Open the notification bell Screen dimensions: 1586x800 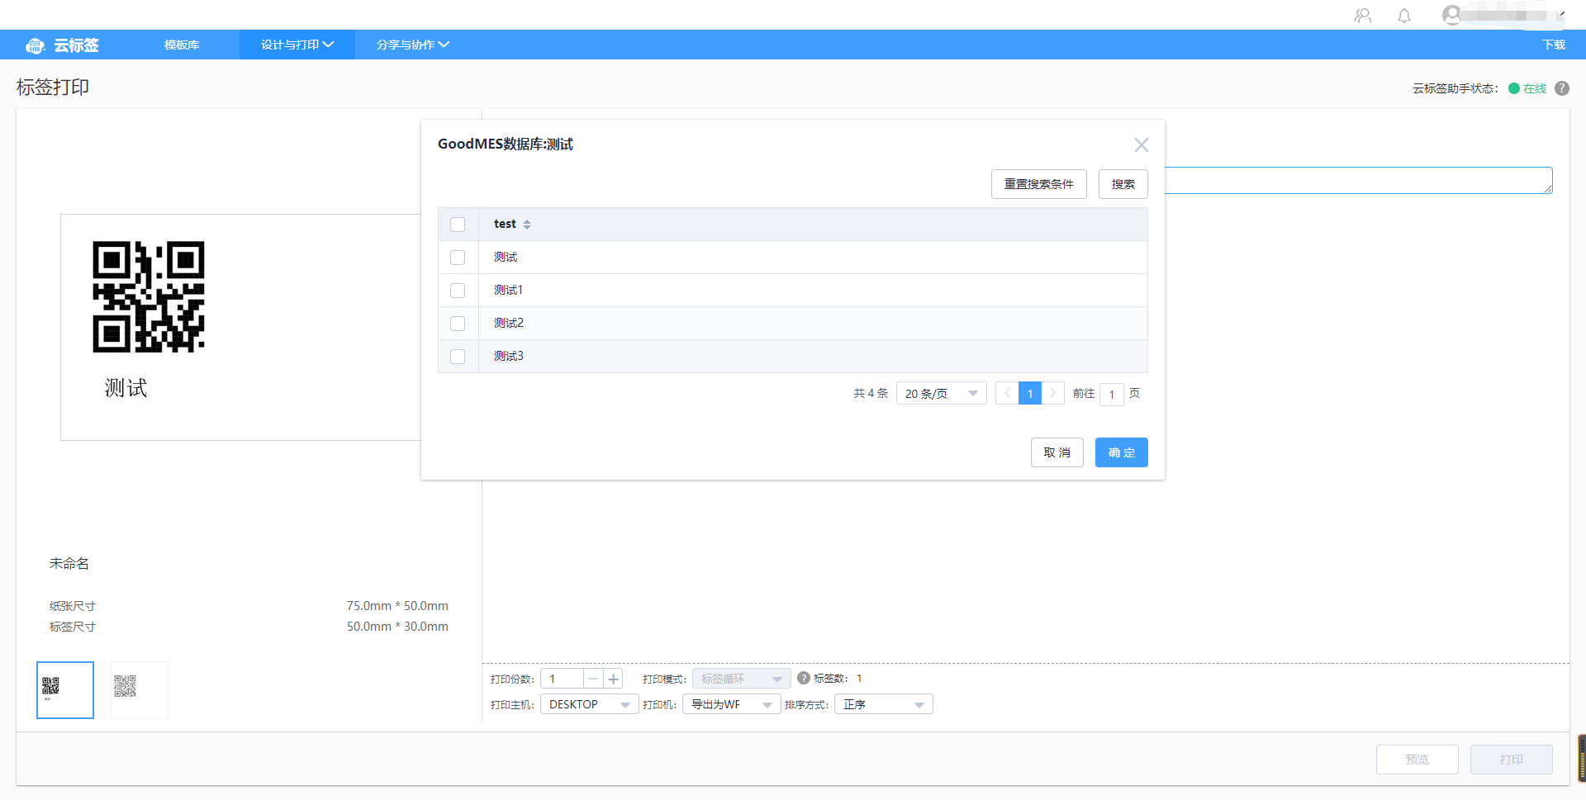pyautogui.click(x=1404, y=15)
